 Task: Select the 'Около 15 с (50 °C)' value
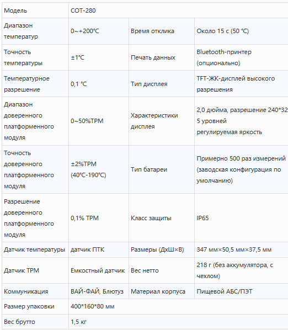tap(222, 31)
